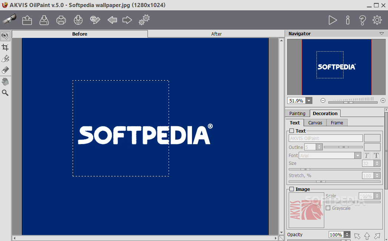This screenshot has width=388, height=241.
Task: Toggle bold text style button
Action: 376,156
